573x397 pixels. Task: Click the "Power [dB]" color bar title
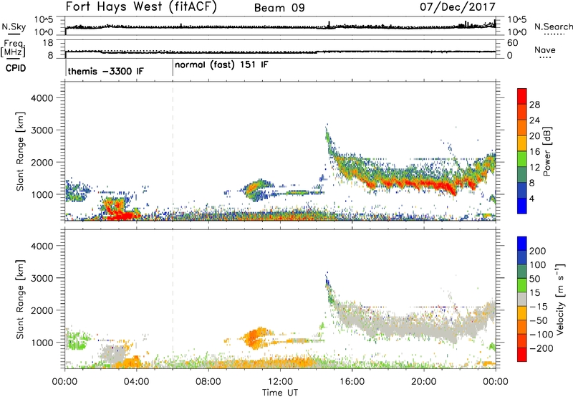547,151
